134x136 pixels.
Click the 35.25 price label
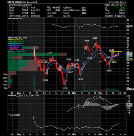tap(77, 60)
